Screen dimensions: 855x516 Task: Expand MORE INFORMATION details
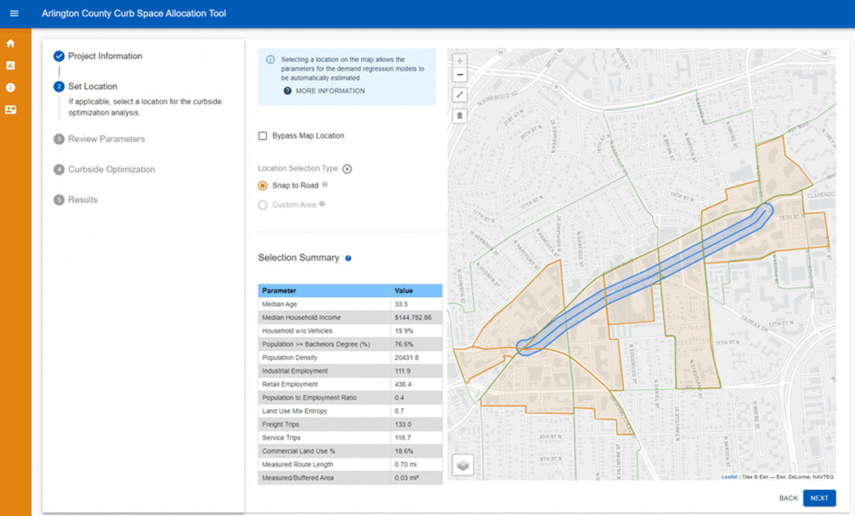point(324,90)
